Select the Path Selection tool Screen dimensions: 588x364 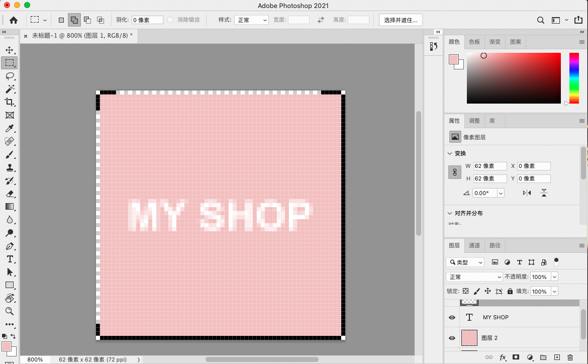10,272
